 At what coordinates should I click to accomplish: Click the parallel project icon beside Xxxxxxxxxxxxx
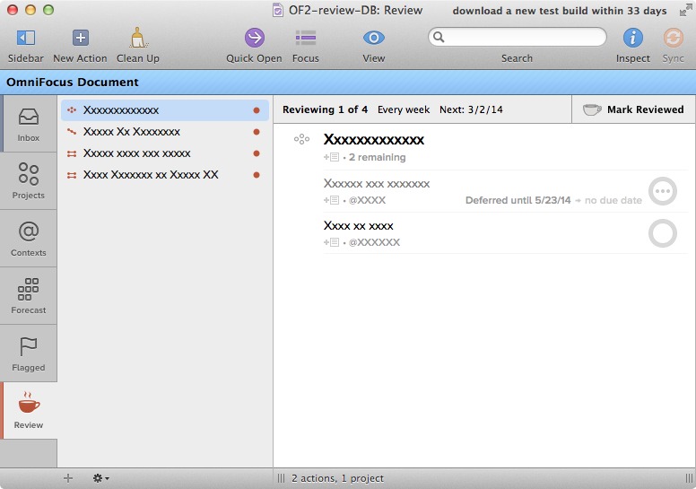[72, 110]
